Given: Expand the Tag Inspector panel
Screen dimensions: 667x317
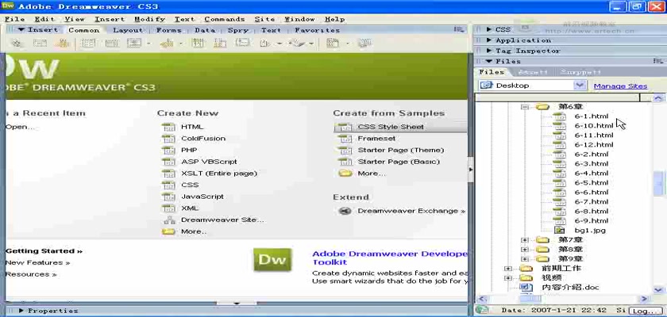Looking at the screenshot, I should pyautogui.click(x=489, y=51).
